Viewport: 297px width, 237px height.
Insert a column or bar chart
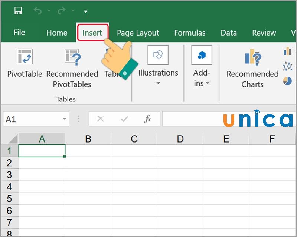[287, 51]
